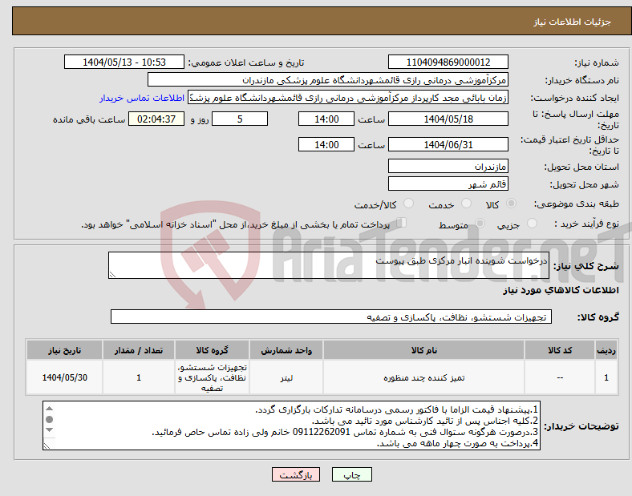Click the need number field 1104094869000012
Image resolution: width=632 pixels, height=496 pixels.
448,62
